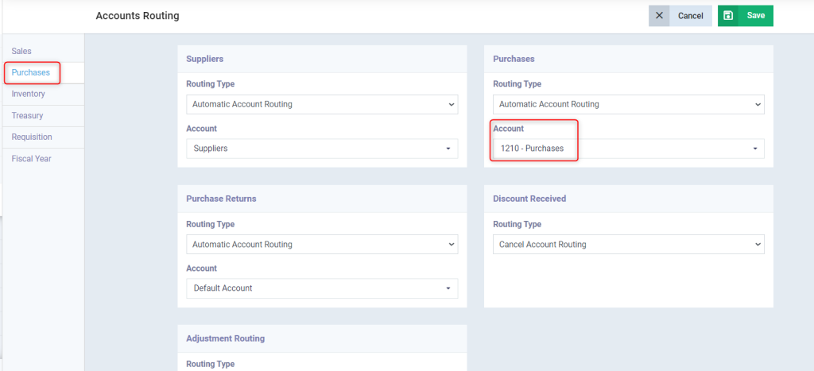Select the Fiscal Year sidebar tab
Image resolution: width=814 pixels, height=371 pixels.
tap(44, 159)
